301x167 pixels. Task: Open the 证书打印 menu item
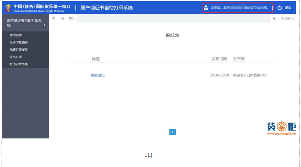click(x=16, y=57)
